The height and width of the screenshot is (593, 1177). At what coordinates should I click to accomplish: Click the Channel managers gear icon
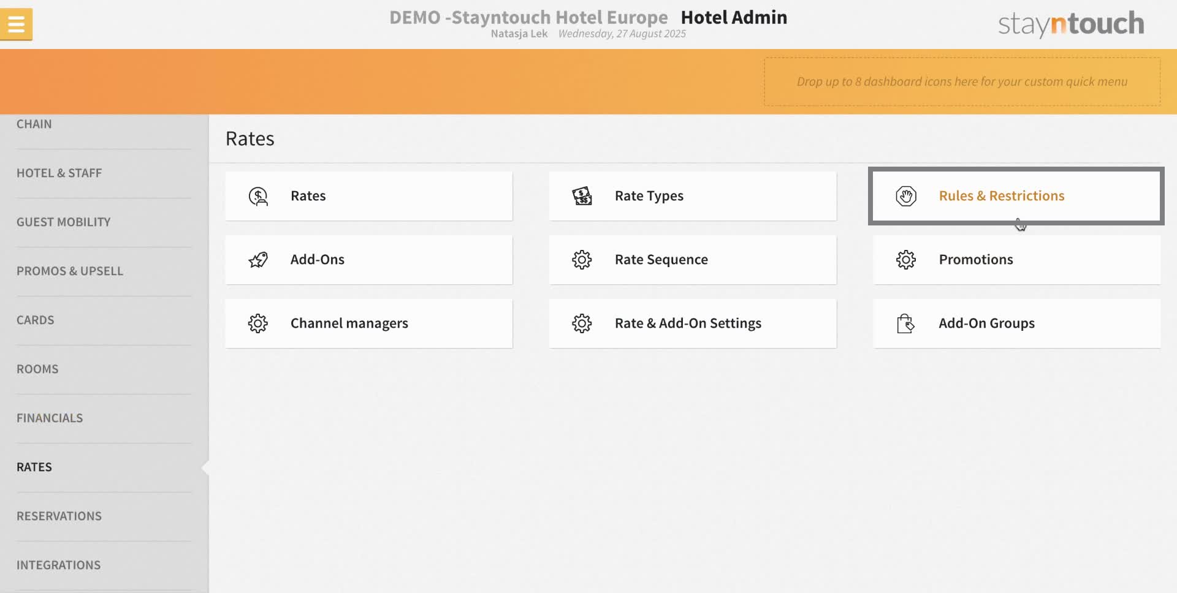[x=258, y=323]
